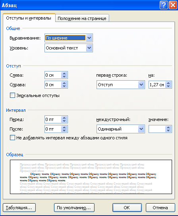Screen dimensions: 178x216
Task: Increase the Перед spacing value
Action: (x=64, y=118)
